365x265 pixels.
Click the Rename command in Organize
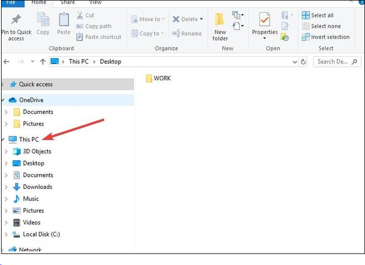[186, 34]
